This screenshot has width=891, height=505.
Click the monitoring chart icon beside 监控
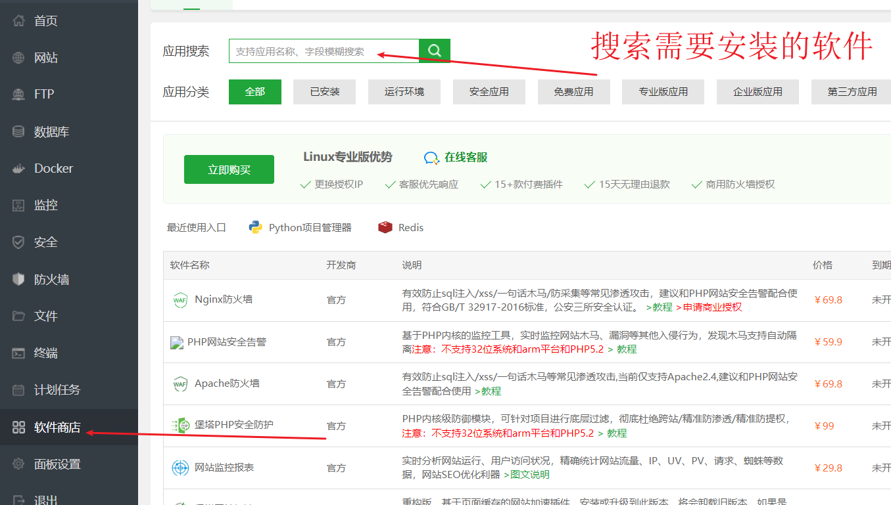click(19, 206)
